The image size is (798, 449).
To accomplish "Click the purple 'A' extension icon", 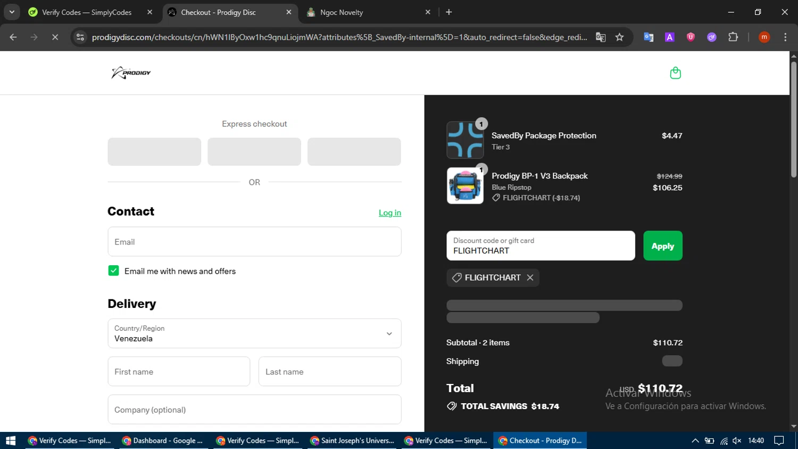I will click(670, 37).
